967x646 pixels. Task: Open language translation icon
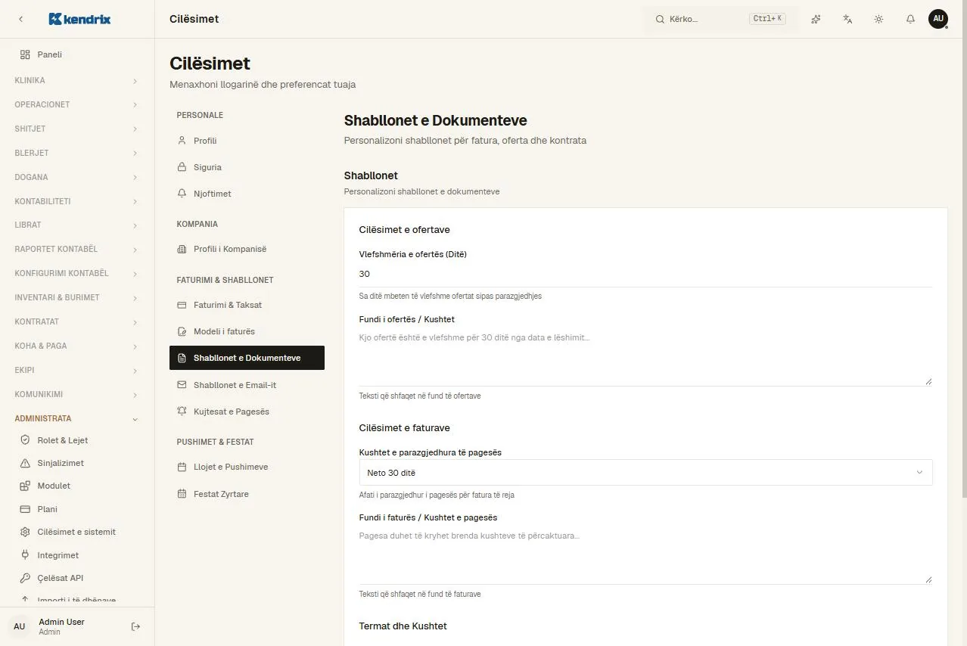(847, 19)
